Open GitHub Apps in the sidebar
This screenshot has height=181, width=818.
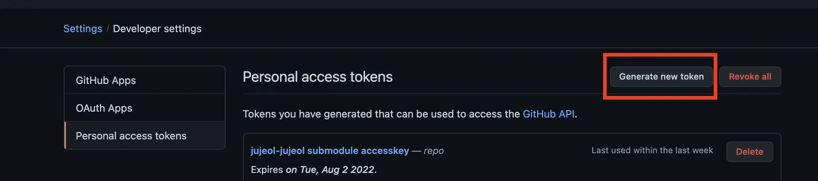(x=106, y=80)
